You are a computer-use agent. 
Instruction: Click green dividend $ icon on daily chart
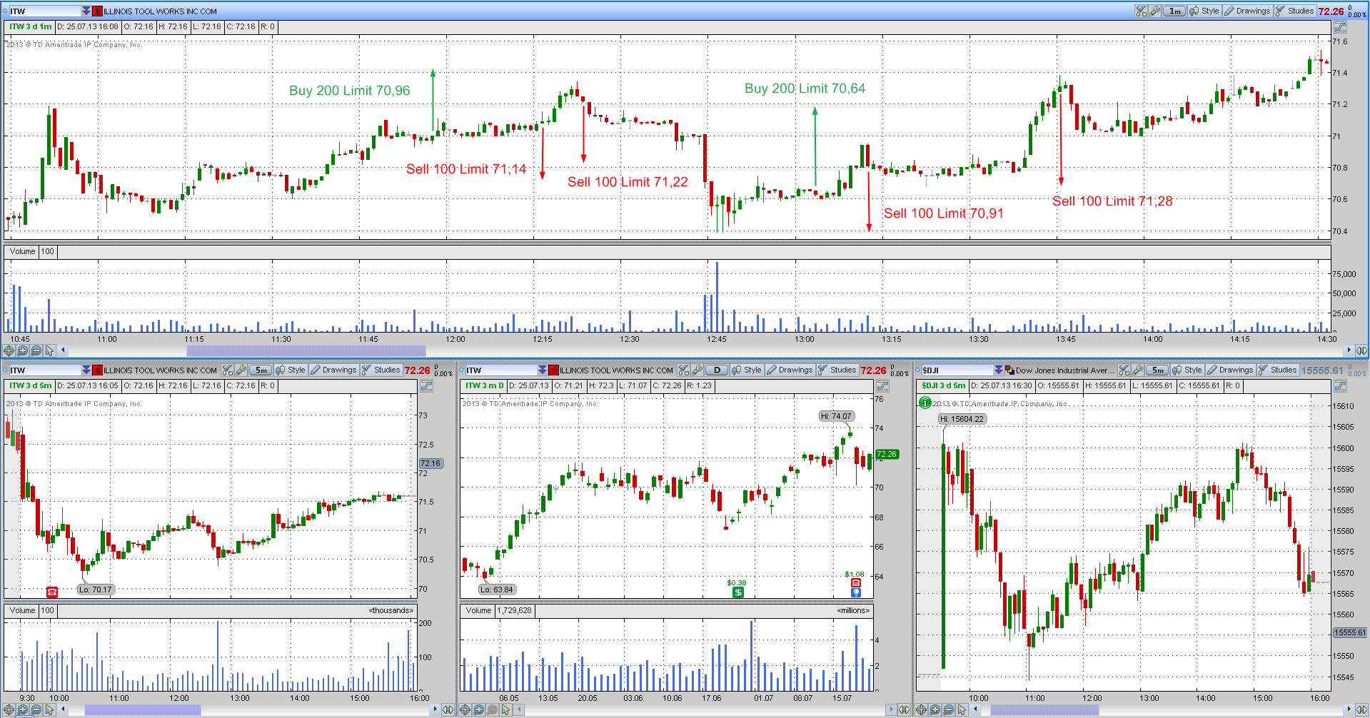[738, 592]
